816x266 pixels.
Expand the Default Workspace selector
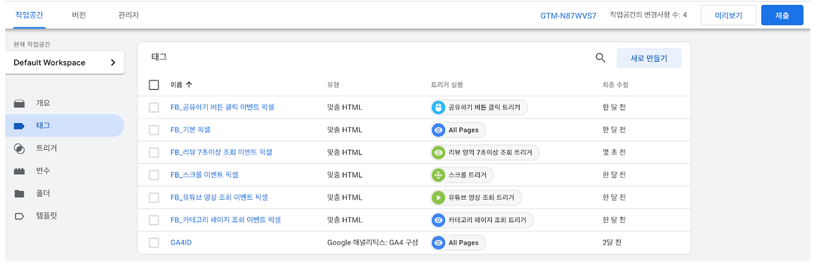[x=64, y=63]
